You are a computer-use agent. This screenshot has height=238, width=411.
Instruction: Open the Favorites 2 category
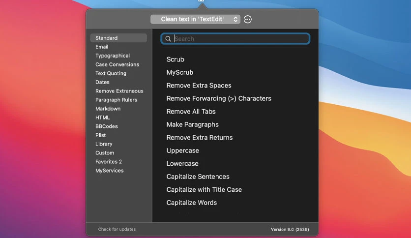[x=109, y=162]
